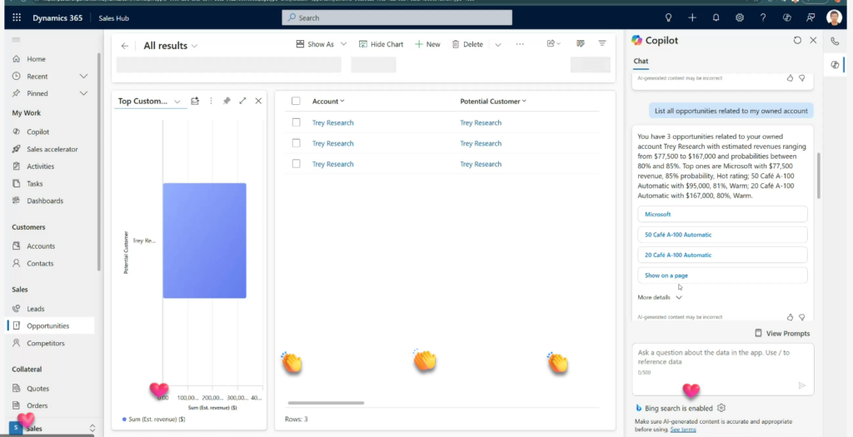
Task: Click the help question mark icon
Action: (763, 18)
